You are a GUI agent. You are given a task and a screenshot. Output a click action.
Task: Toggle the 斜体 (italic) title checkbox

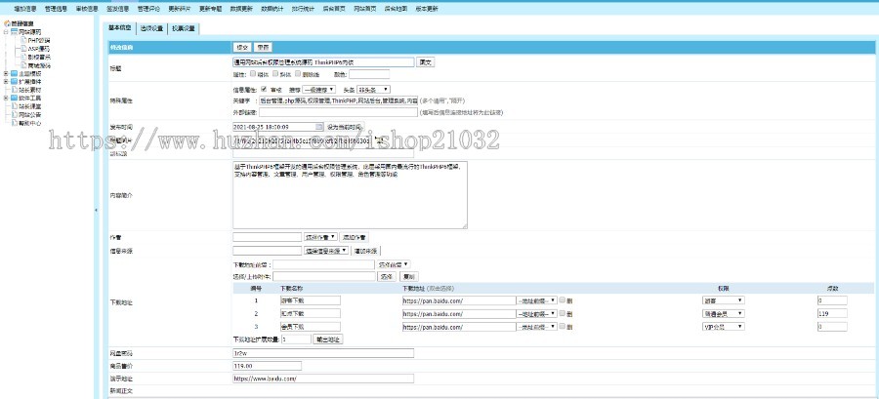click(x=275, y=73)
